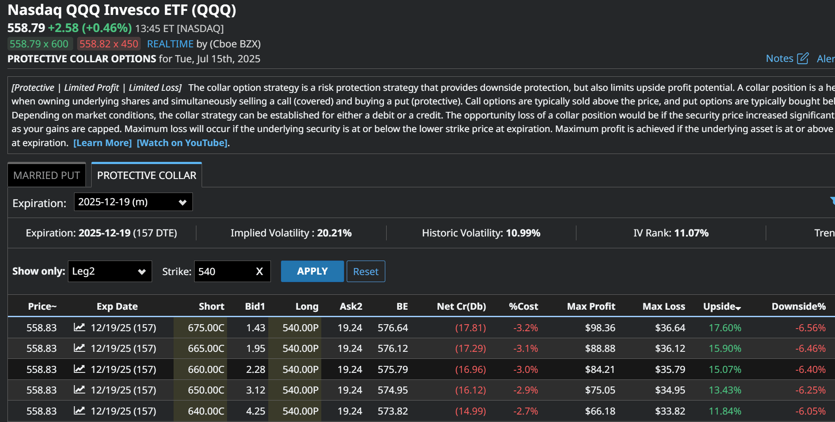Viewport: 835px width, 422px height.
Task: Click the Upside column sort arrow
Action: coord(739,308)
